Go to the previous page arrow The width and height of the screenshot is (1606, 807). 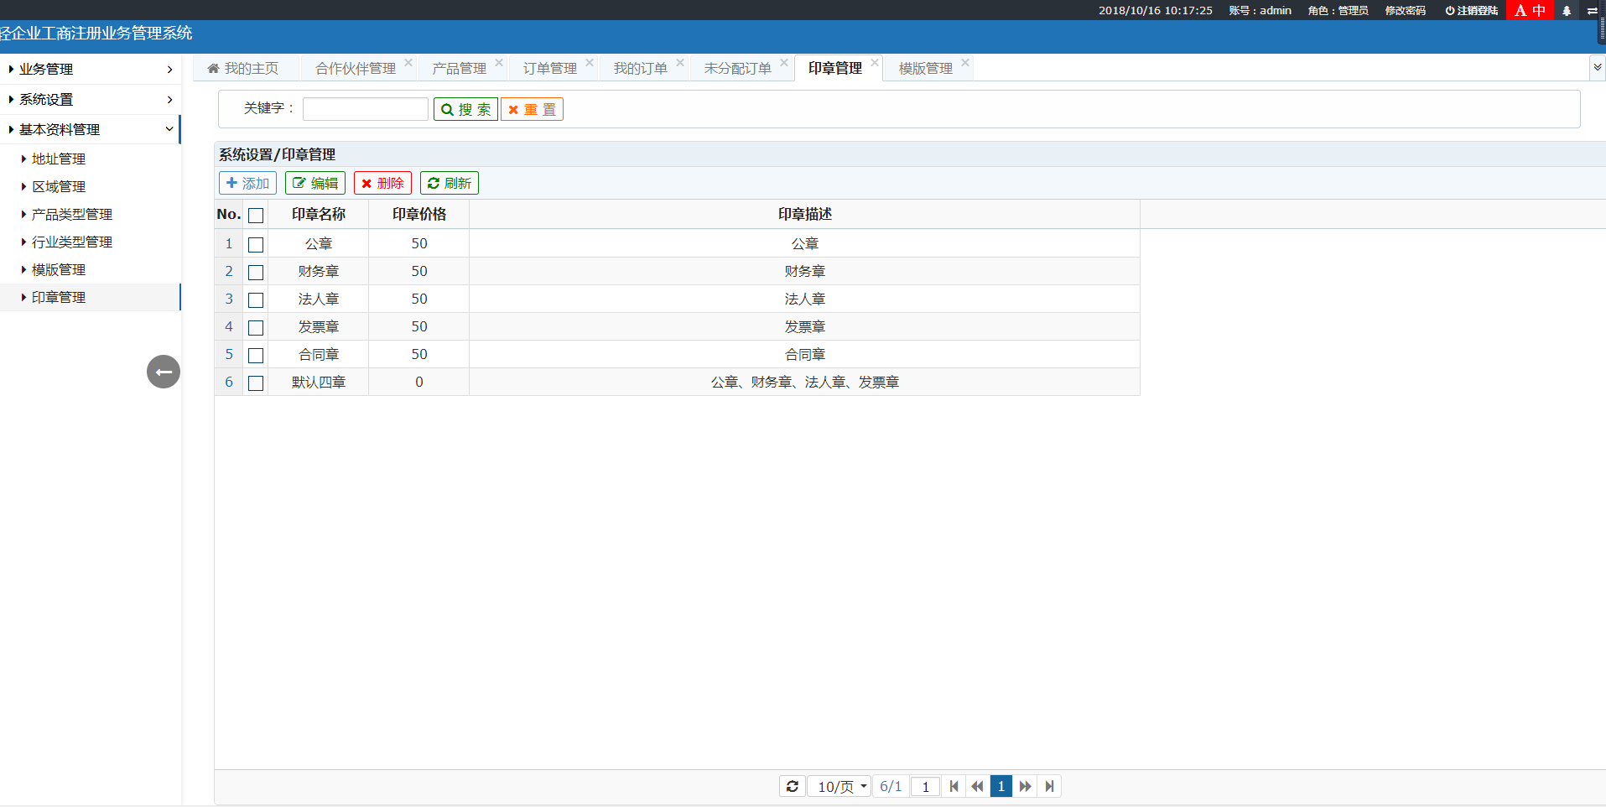point(977,786)
